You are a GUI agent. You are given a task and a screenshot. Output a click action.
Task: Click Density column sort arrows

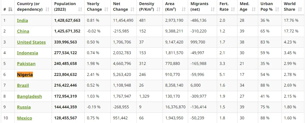click(x=159, y=9)
